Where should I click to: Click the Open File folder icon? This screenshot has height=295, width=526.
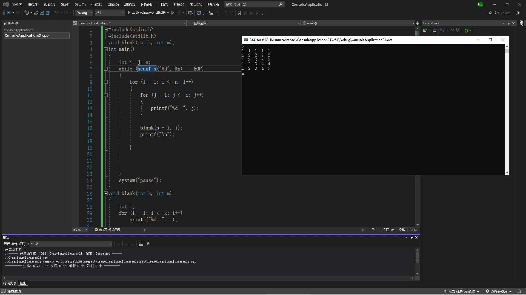tap(36, 13)
